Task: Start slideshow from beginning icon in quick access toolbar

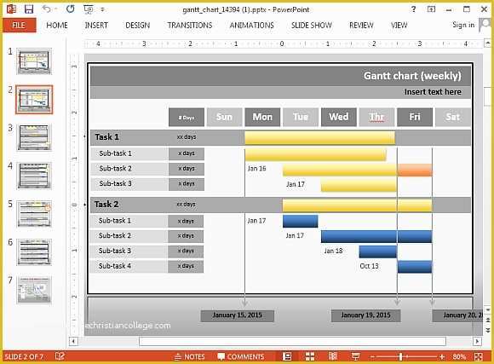Action: (89, 9)
